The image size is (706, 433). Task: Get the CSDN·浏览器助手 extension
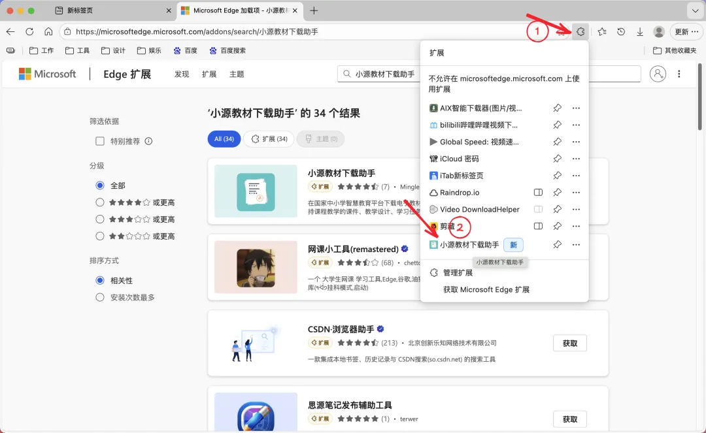[570, 343]
